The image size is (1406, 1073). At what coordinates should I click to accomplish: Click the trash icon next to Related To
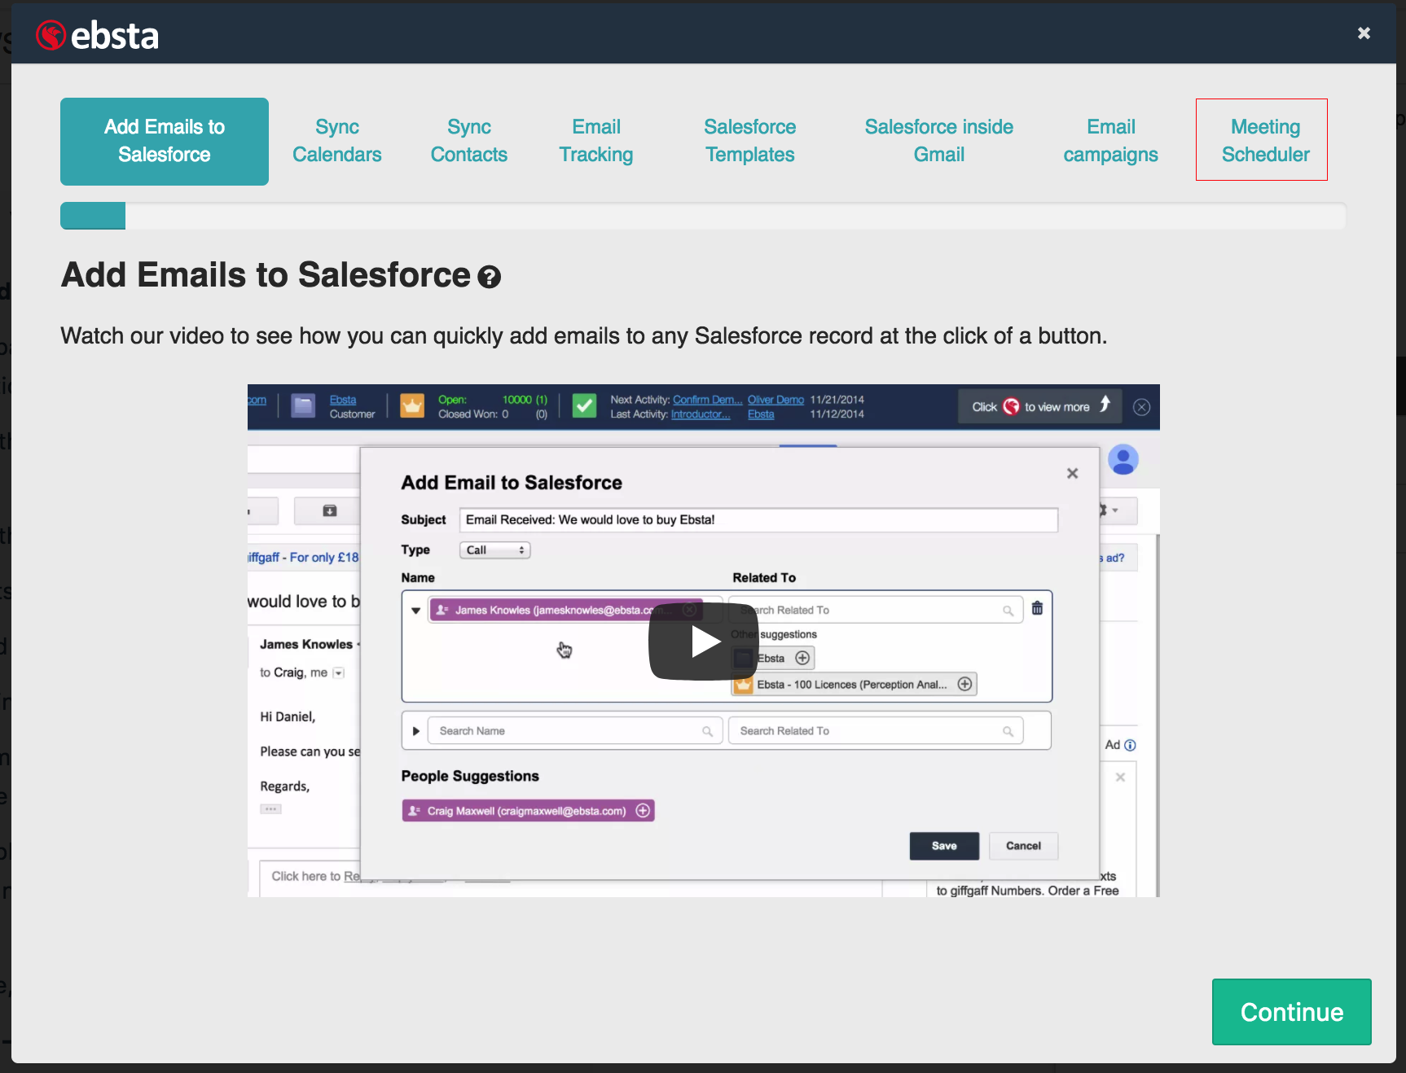(x=1037, y=608)
